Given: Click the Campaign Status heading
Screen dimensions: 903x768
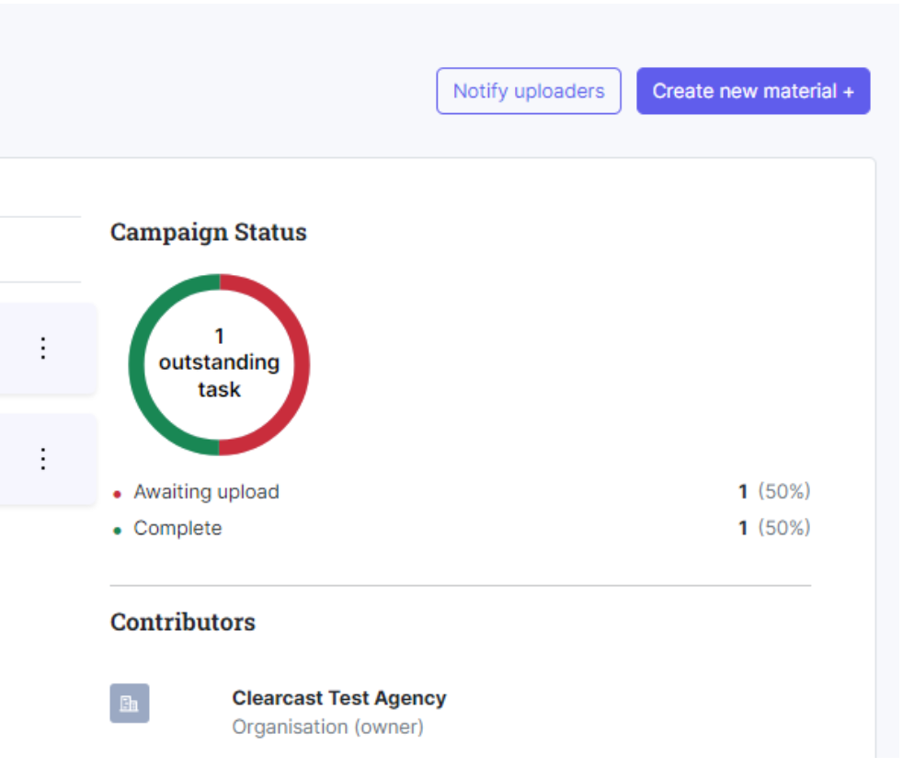Looking at the screenshot, I should [x=209, y=232].
